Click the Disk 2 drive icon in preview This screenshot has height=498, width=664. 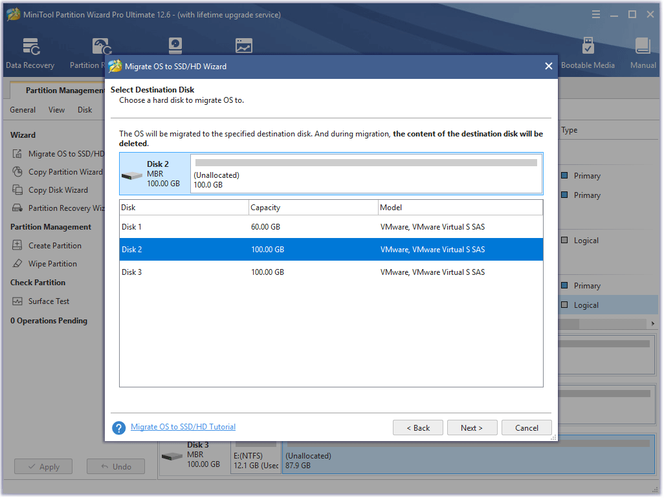coord(131,175)
